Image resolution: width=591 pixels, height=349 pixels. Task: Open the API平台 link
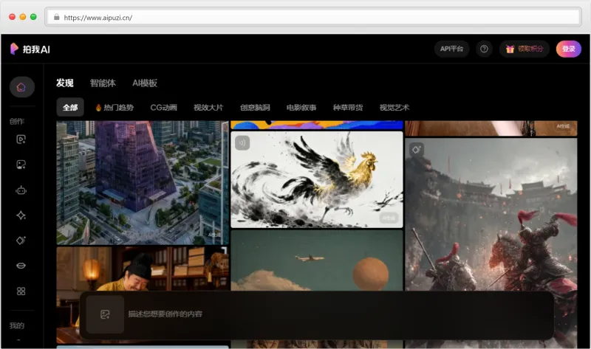[451, 49]
